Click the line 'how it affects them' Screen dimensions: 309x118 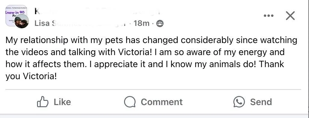pyautogui.click(x=46, y=64)
